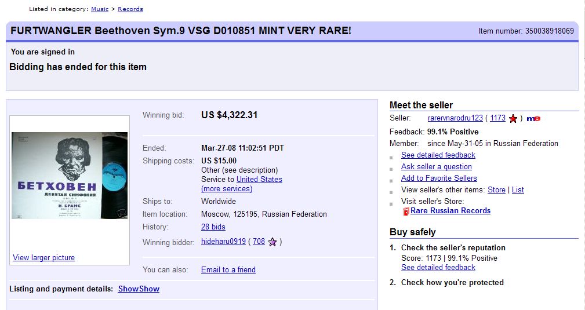Show listing and payment details
The width and height of the screenshot is (585, 310).
(139, 289)
